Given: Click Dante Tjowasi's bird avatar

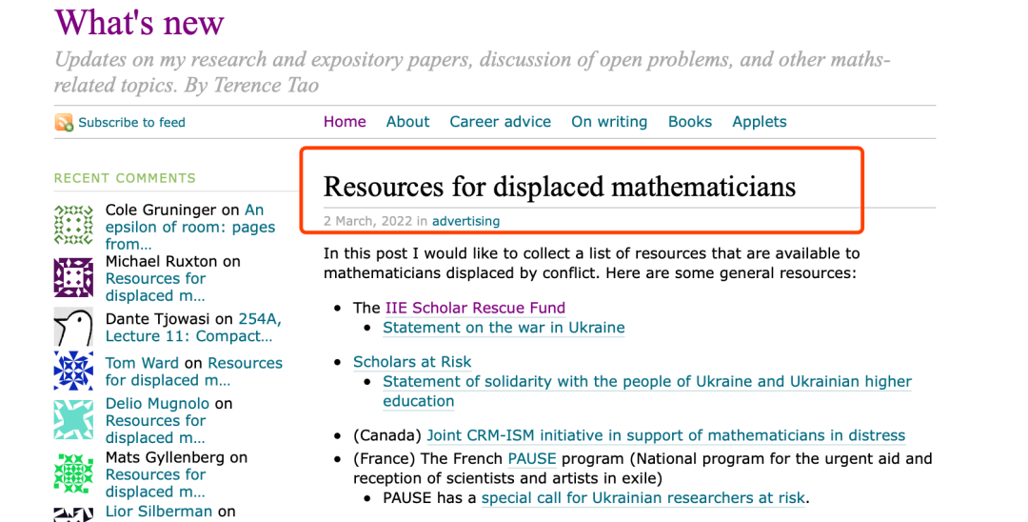Looking at the screenshot, I should (x=73, y=327).
